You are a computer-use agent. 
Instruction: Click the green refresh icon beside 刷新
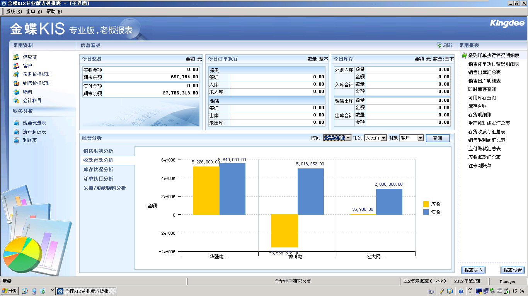pyautogui.click(x=439, y=45)
